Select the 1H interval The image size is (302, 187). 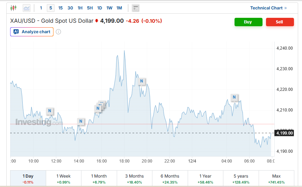pos(80,8)
